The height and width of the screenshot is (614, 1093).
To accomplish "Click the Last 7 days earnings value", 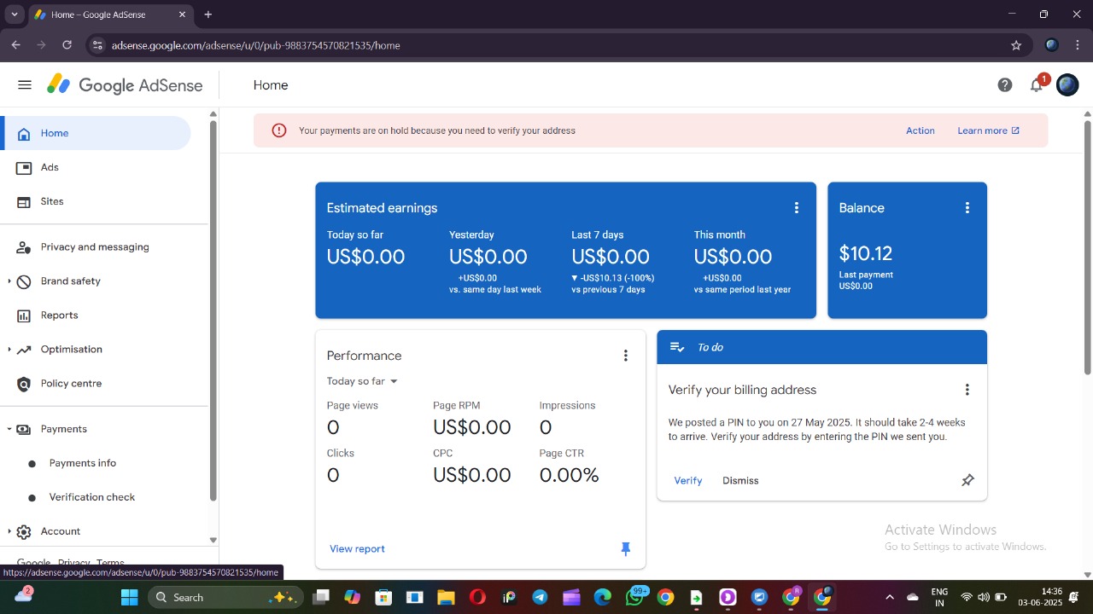I will tap(610, 257).
